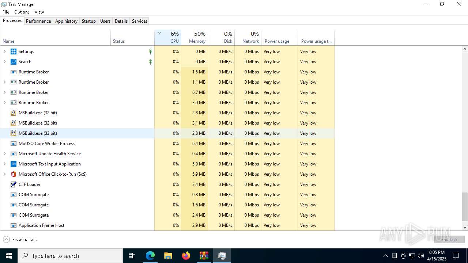The height and width of the screenshot is (263, 468).
Task: Click the Microsoft Text Input Application icon
Action: point(14,164)
